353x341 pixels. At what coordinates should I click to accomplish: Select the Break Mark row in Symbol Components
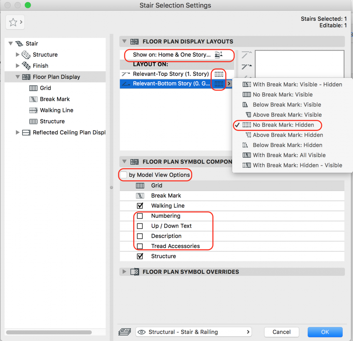pos(232,196)
